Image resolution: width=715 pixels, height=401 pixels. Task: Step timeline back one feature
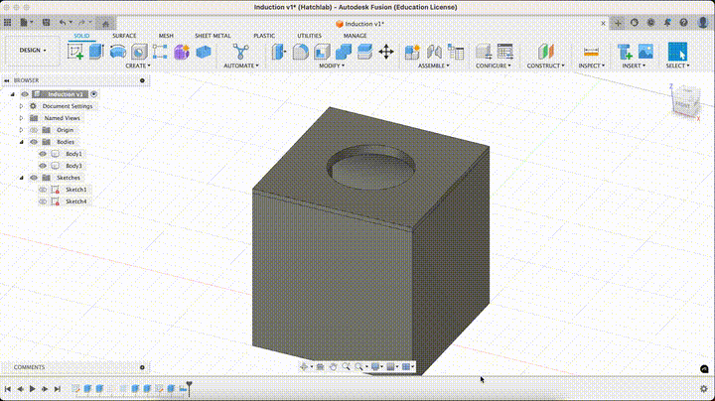coord(20,389)
